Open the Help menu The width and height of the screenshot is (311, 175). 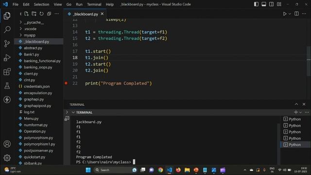(x=110, y=4)
